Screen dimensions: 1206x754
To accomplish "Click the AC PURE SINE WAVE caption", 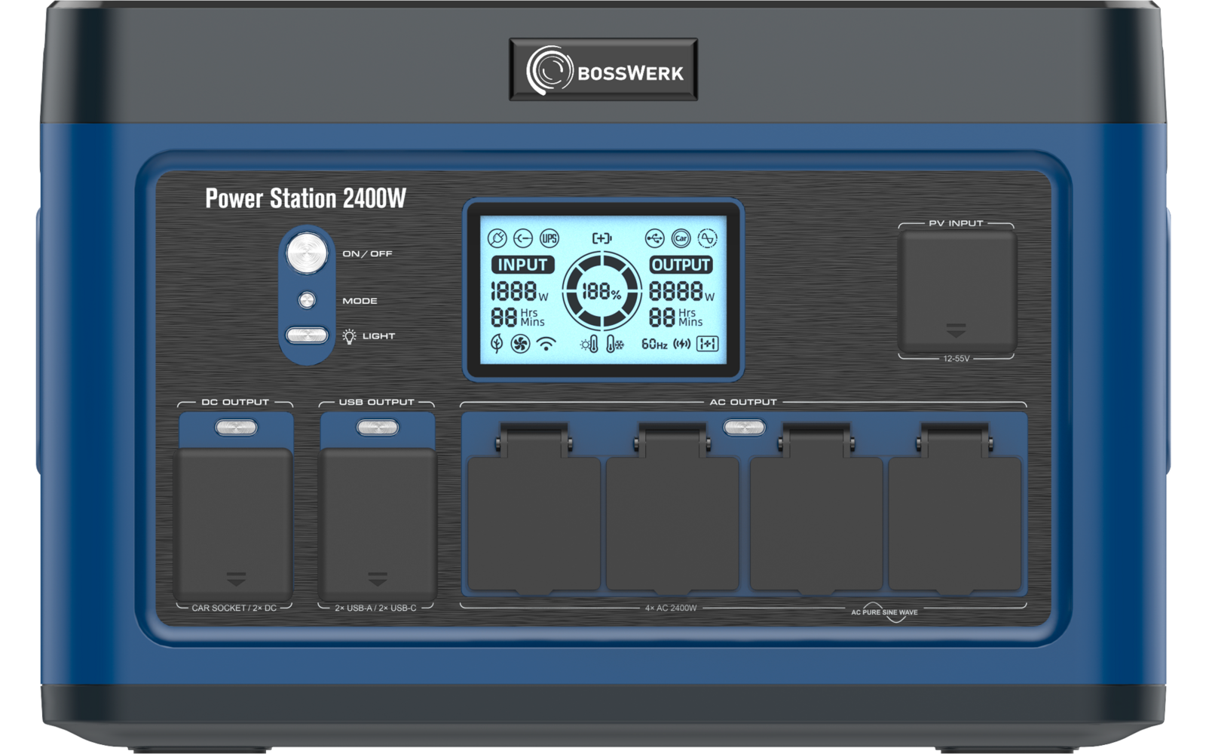I will click(884, 612).
